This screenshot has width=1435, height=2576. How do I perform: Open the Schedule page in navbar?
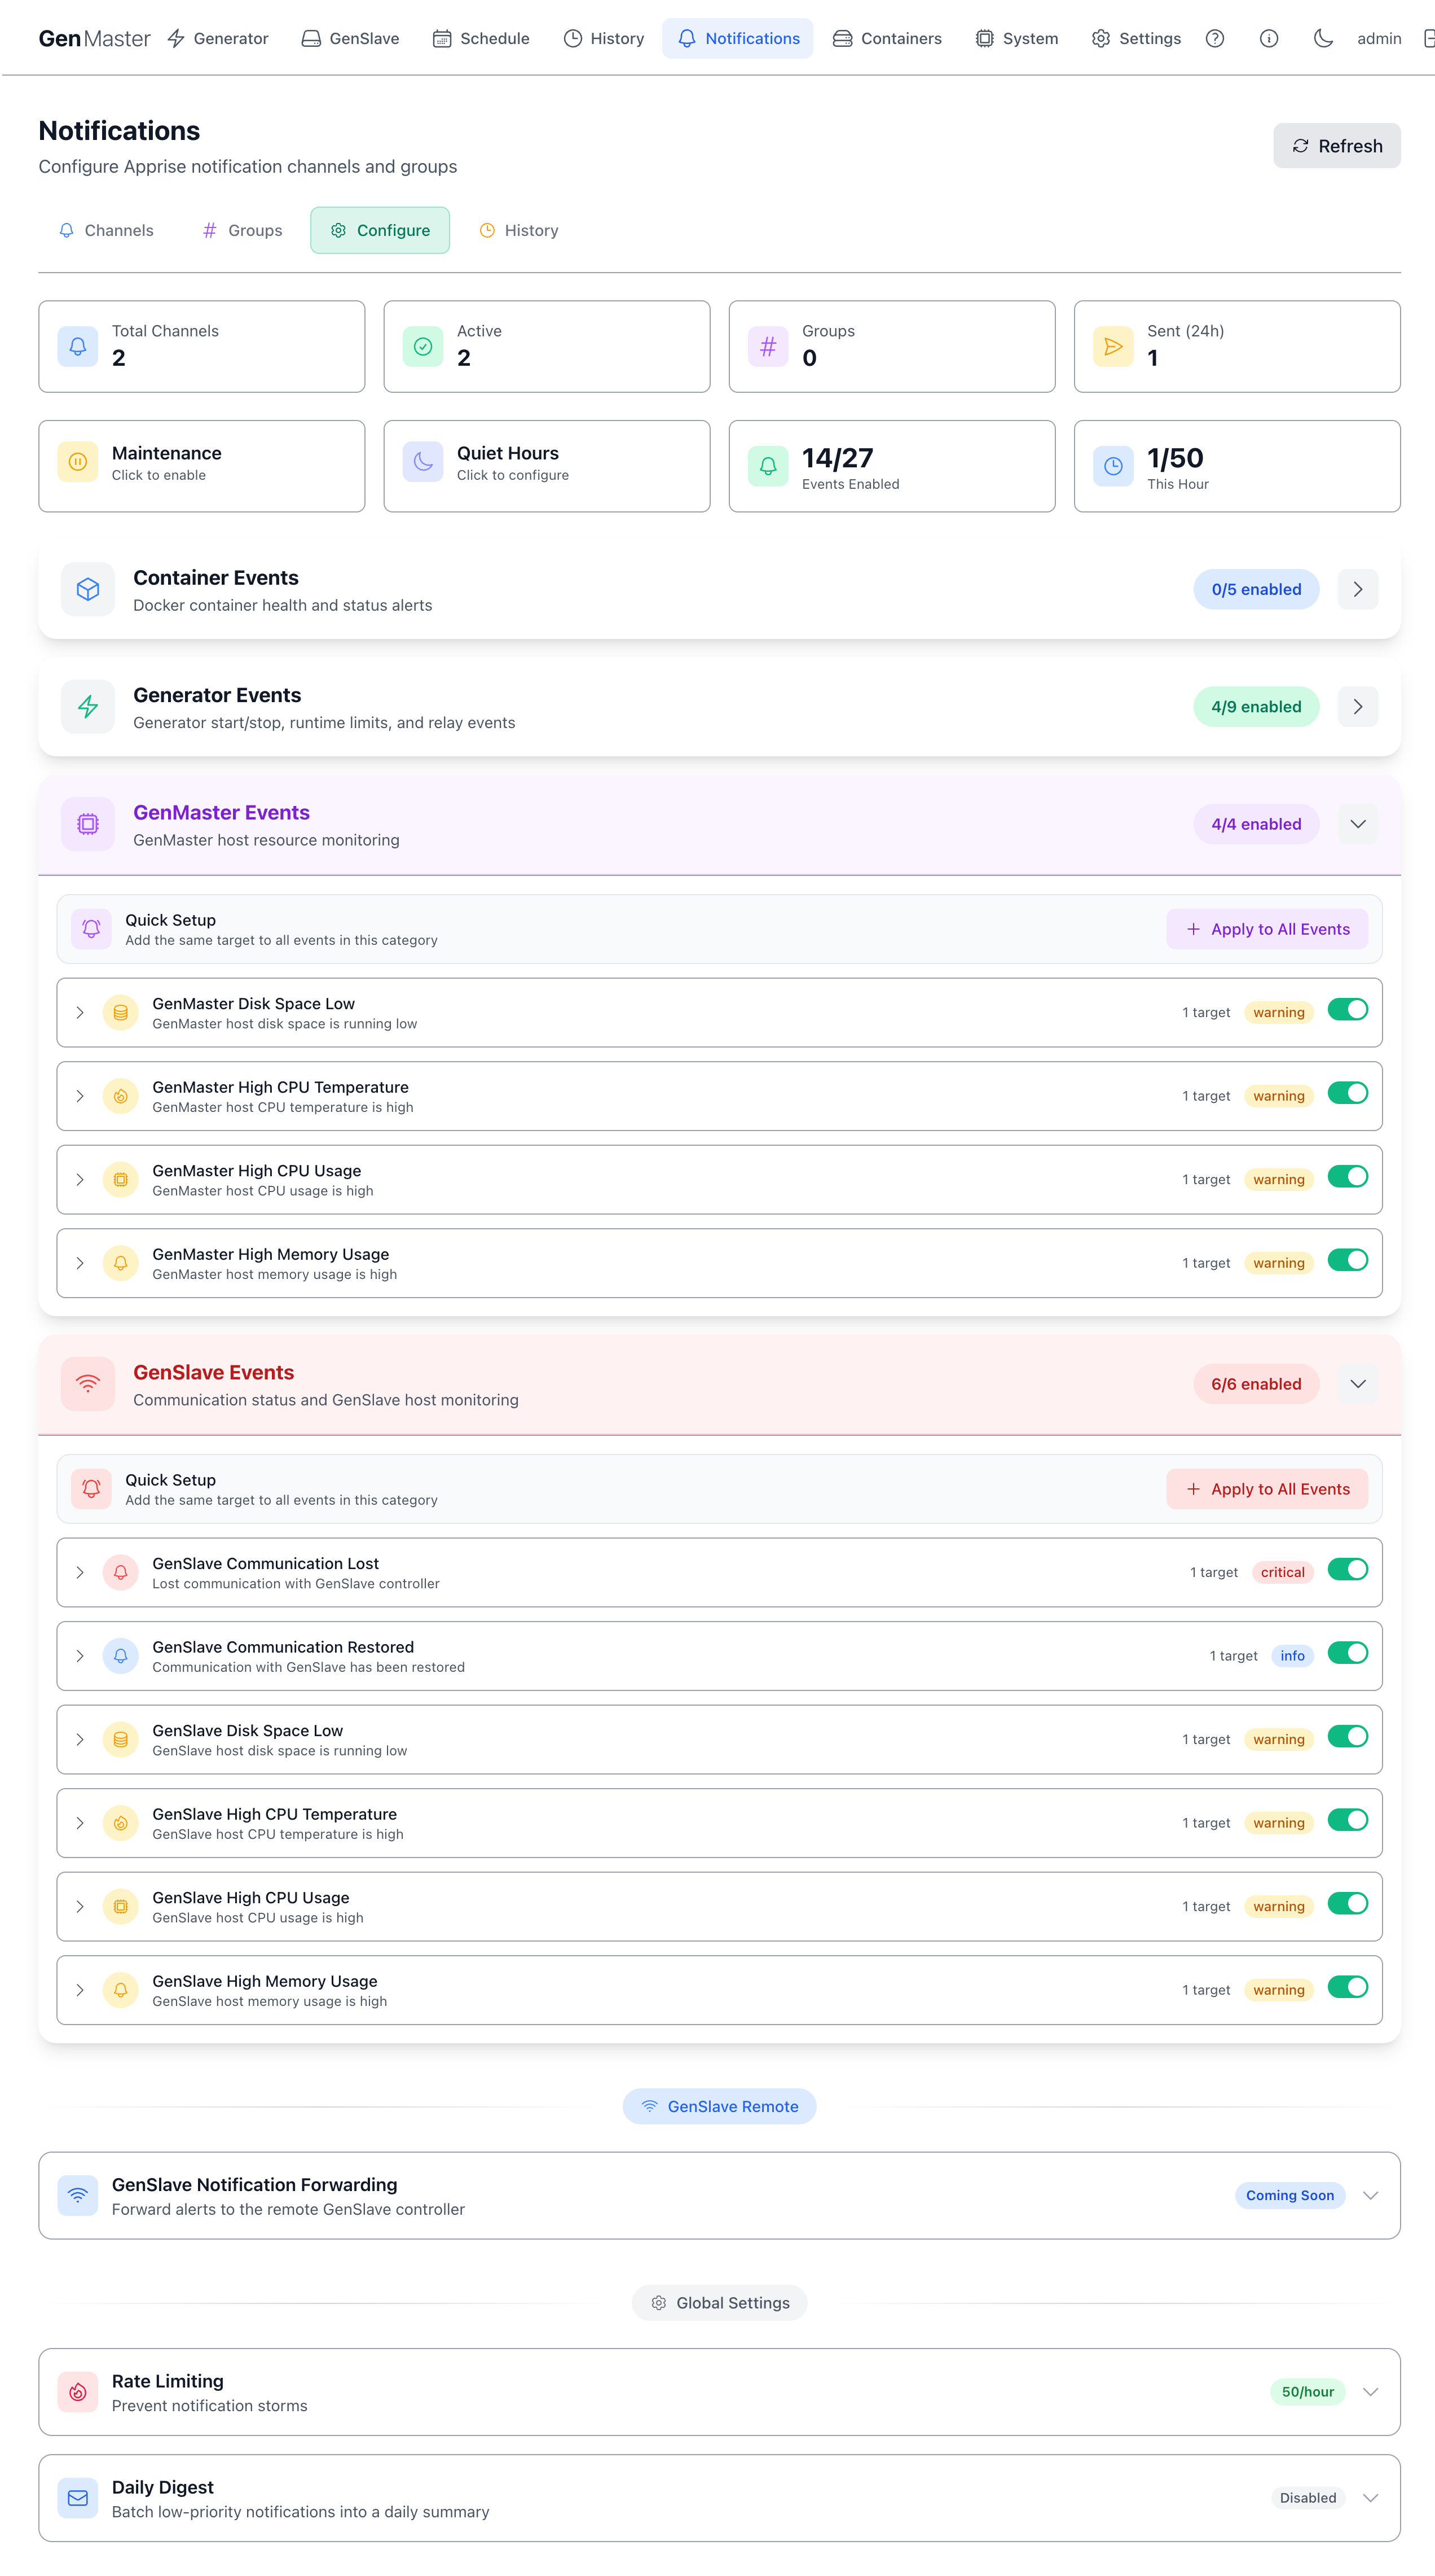(x=481, y=38)
